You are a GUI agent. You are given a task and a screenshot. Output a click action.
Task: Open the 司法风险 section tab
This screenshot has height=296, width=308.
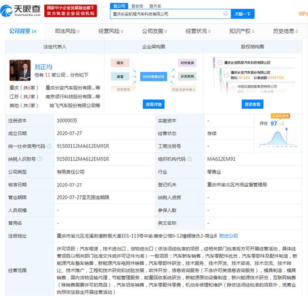pos(67,31)
